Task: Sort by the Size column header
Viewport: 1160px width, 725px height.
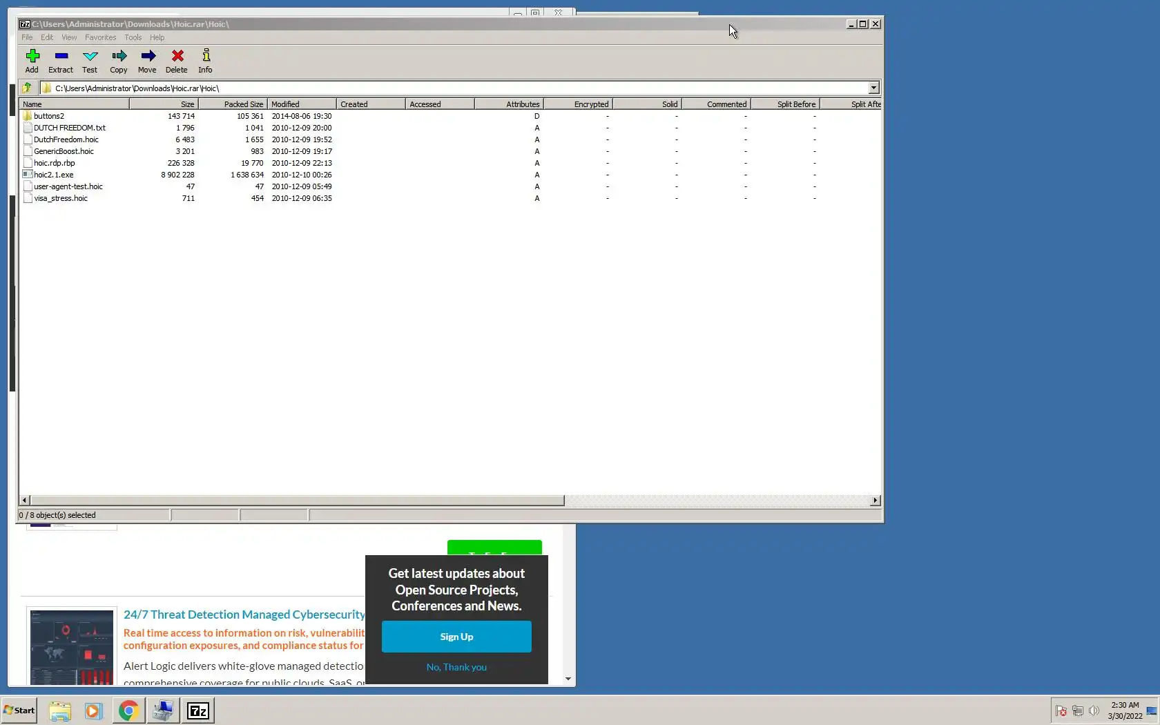Action: [164, 104]
